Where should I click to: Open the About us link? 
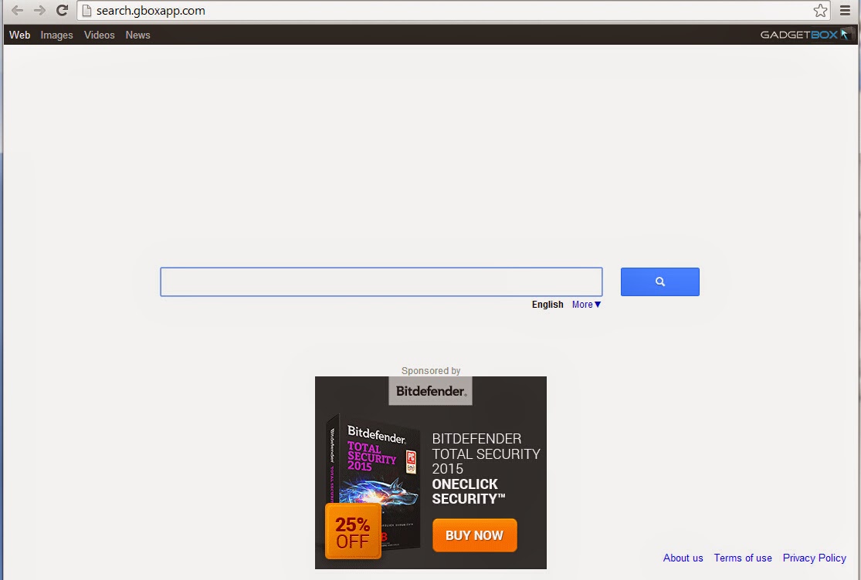click(x=683, y=558)
